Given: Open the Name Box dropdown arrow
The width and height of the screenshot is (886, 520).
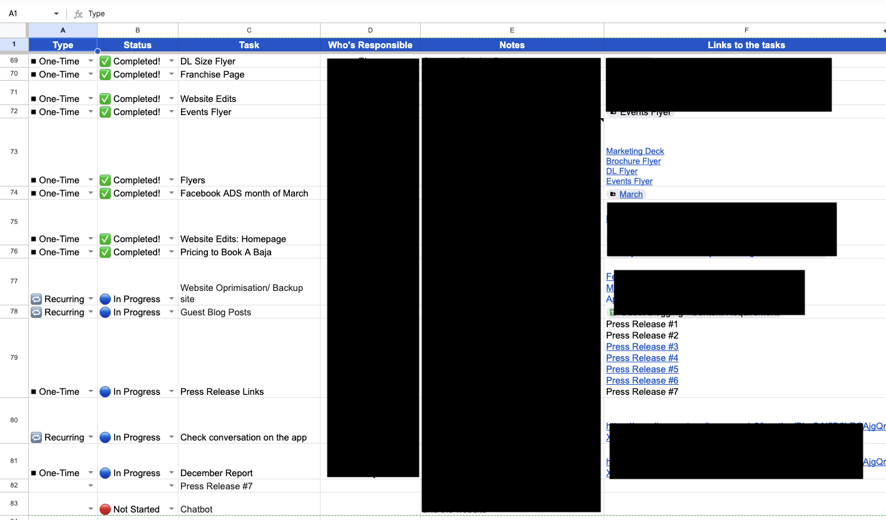Looking at the screenshot, I should 56,14.
